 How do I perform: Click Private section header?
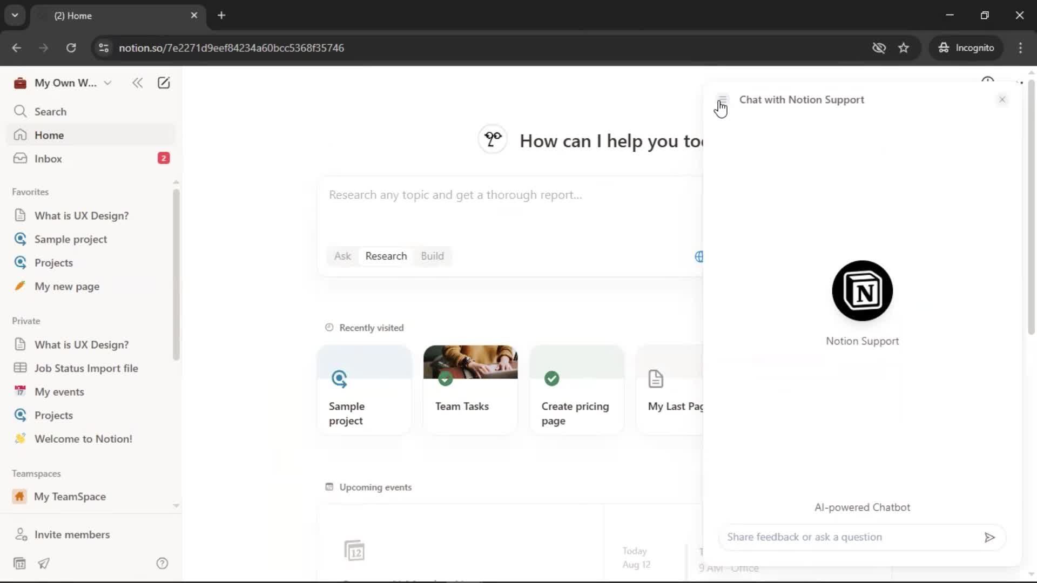point(26,321)
